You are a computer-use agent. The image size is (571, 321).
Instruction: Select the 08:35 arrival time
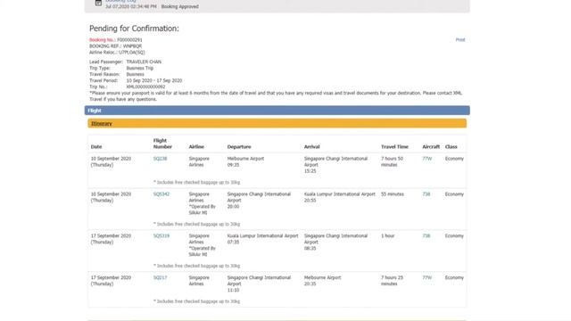tap(310, 248)
